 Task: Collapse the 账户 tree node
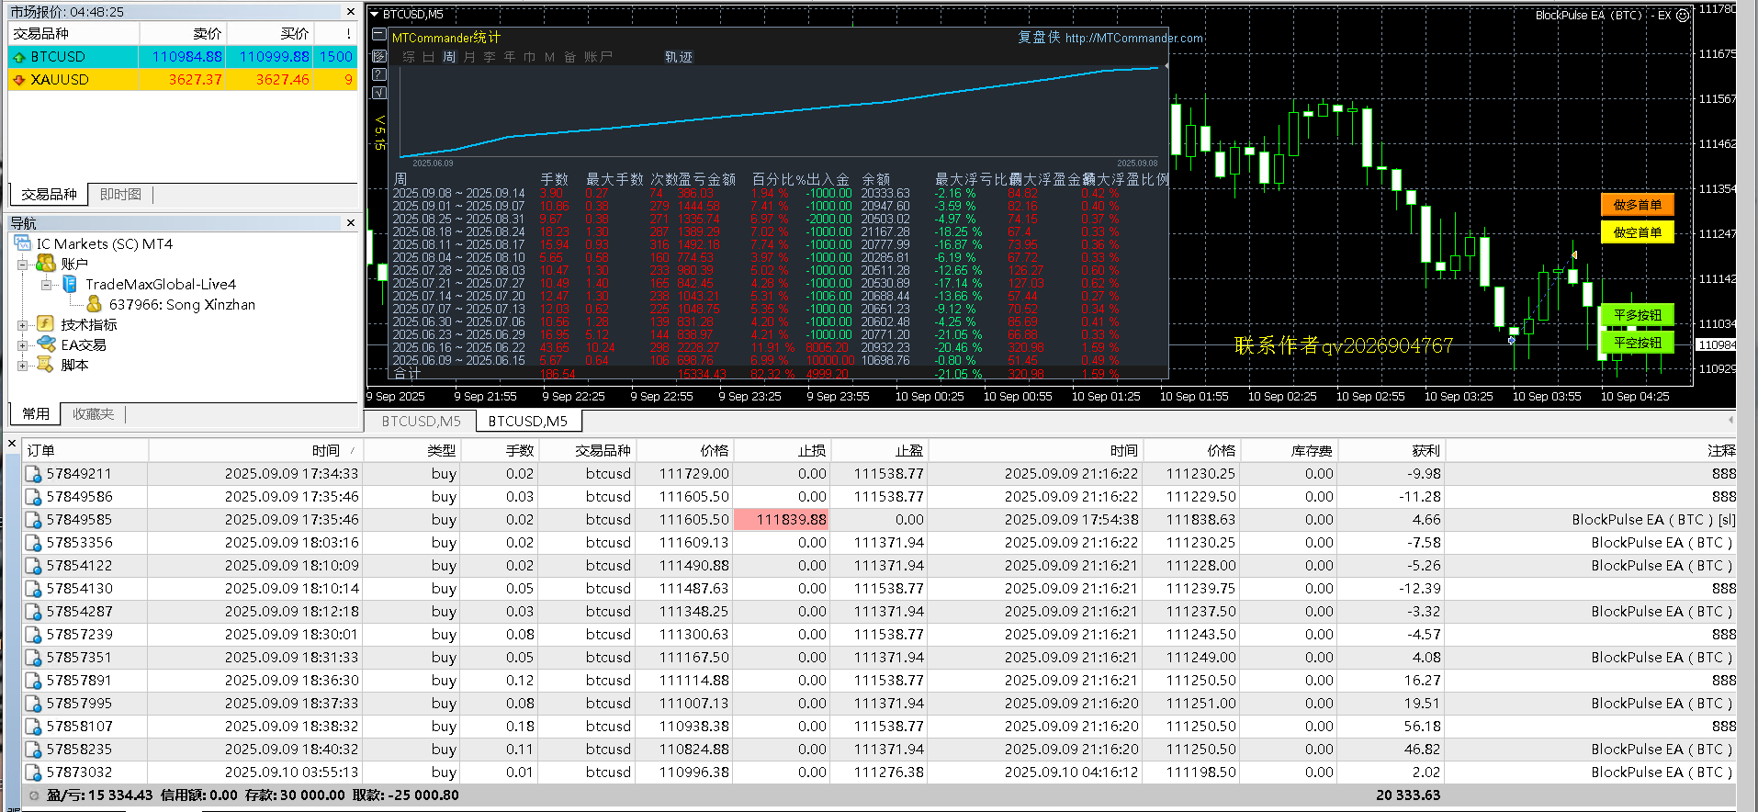22,265
